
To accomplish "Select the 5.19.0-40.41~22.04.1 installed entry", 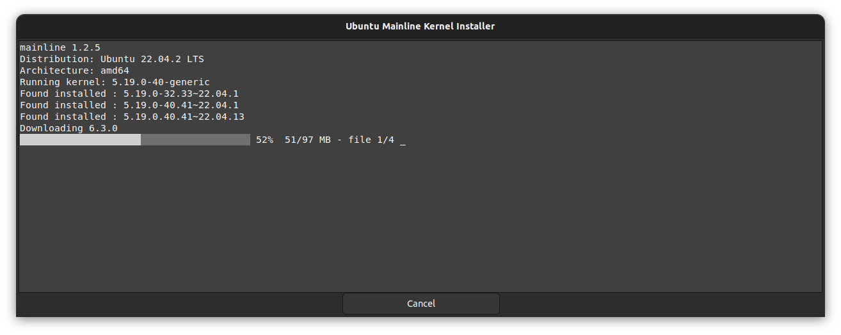I will click(x=180, y=105).
